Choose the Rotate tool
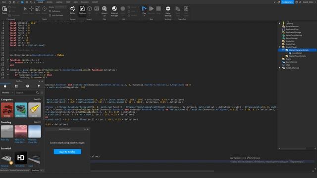The image size is (317, 178). click(44, 9)
